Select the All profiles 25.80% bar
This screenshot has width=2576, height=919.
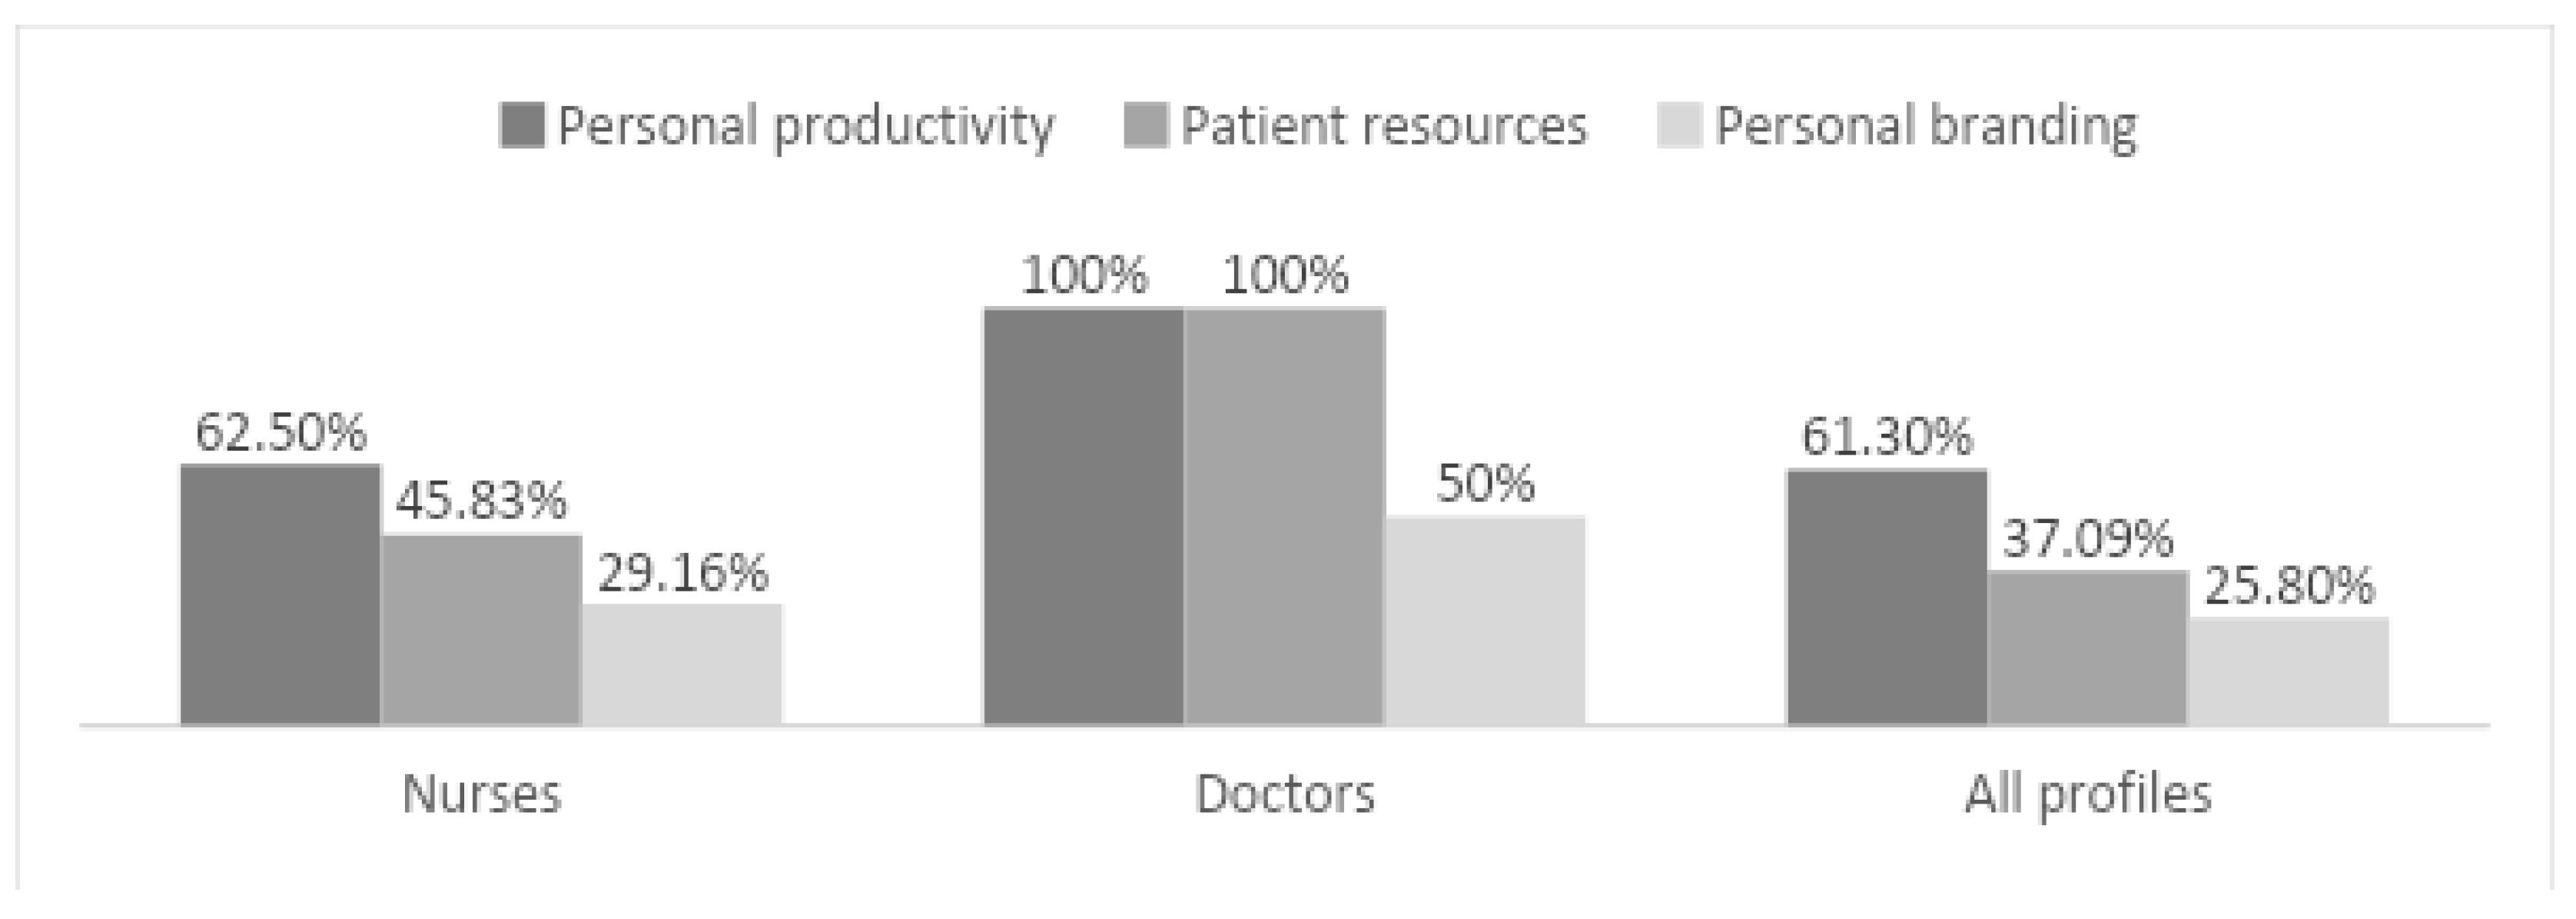[2289, 670]
